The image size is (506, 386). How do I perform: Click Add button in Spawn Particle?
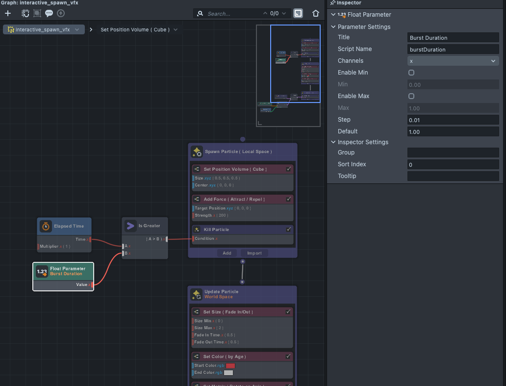pos(227,253)
